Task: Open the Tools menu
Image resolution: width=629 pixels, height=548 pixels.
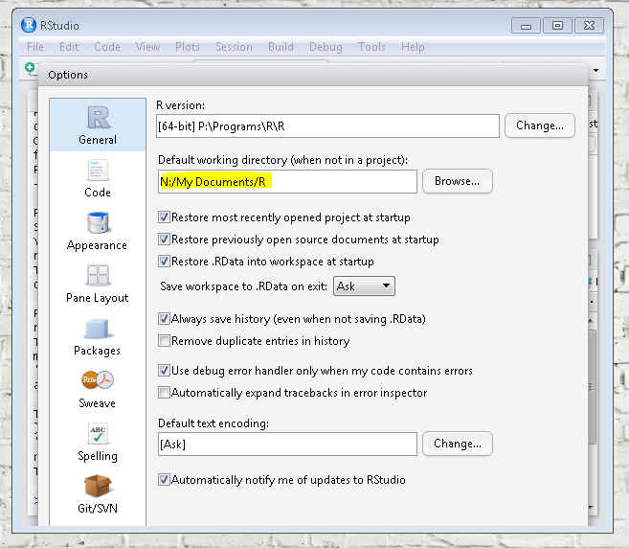Action: click(371, 47)
